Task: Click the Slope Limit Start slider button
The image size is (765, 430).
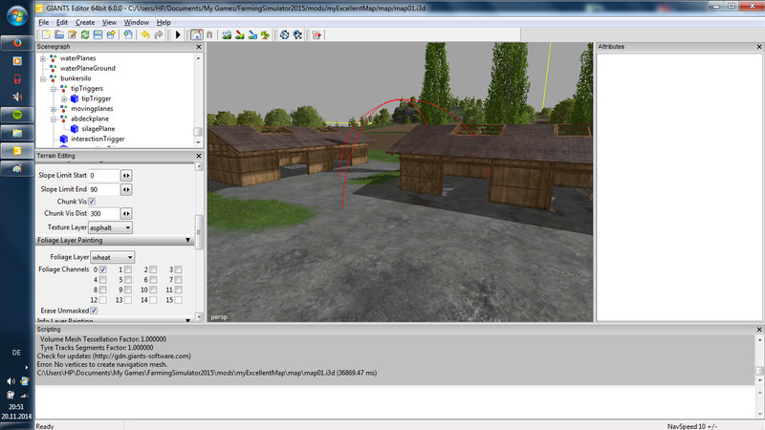Action: 126,176
